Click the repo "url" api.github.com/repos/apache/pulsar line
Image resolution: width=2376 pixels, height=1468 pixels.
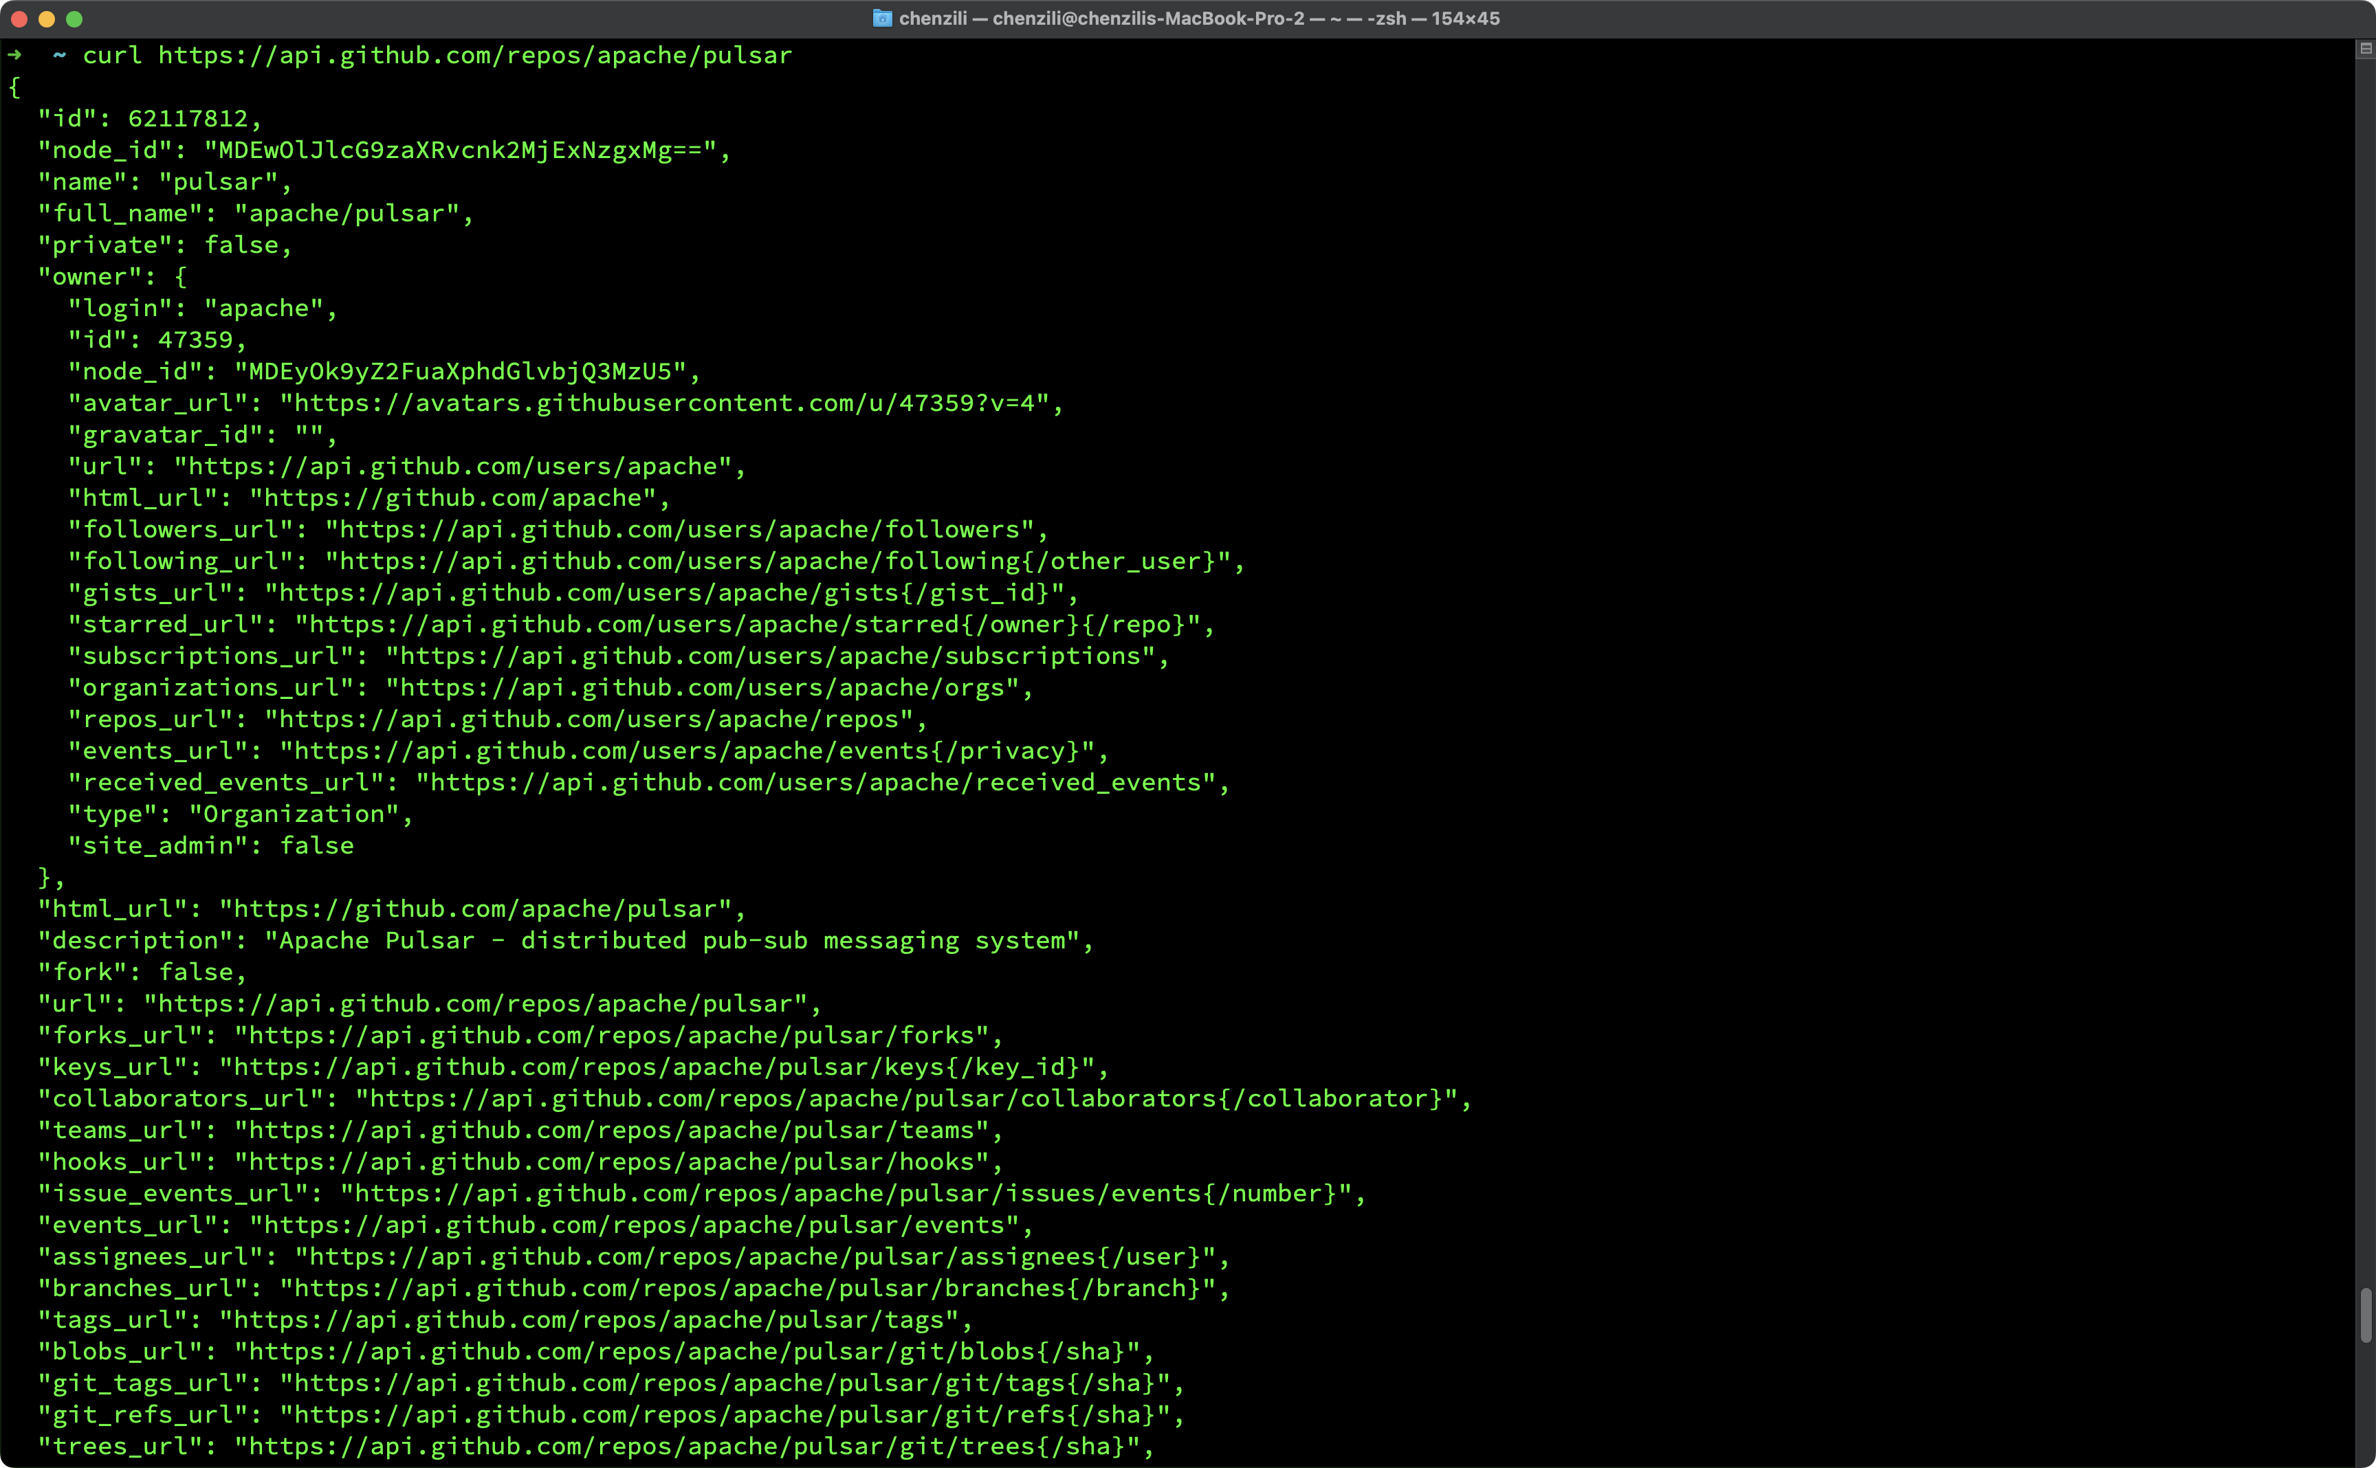(x=429, y=1004)
